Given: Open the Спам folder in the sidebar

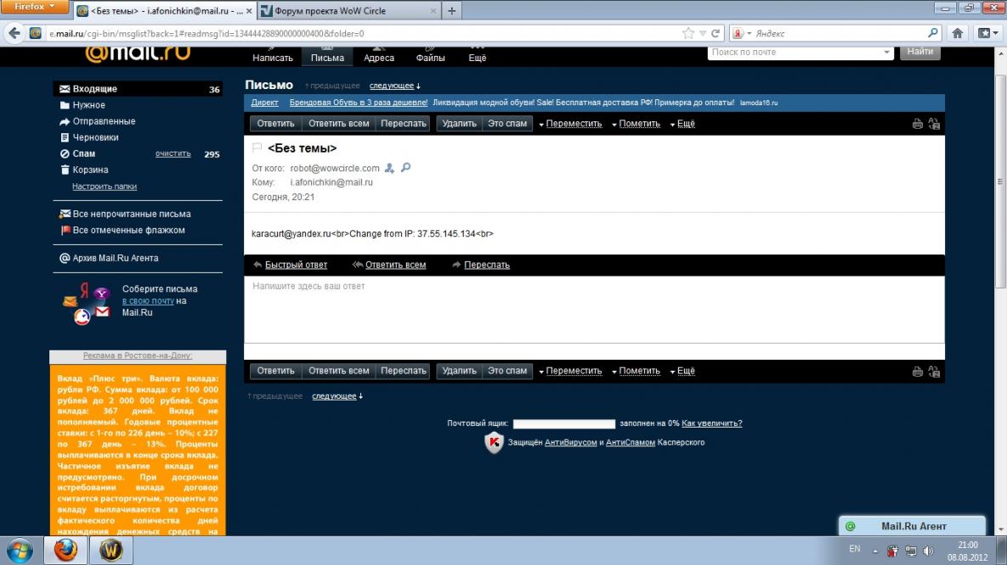Looking at the screenshot, I should [x=84, y=154].
